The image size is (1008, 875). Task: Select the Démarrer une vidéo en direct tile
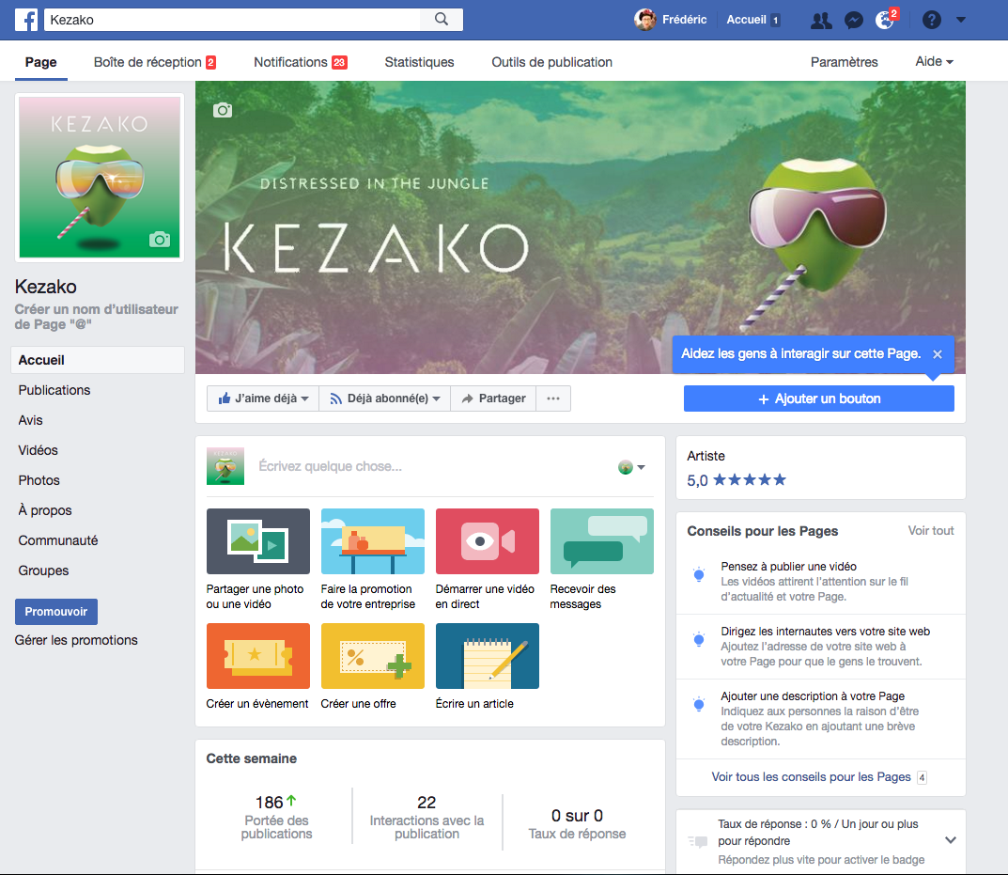(x=487, y=541)
